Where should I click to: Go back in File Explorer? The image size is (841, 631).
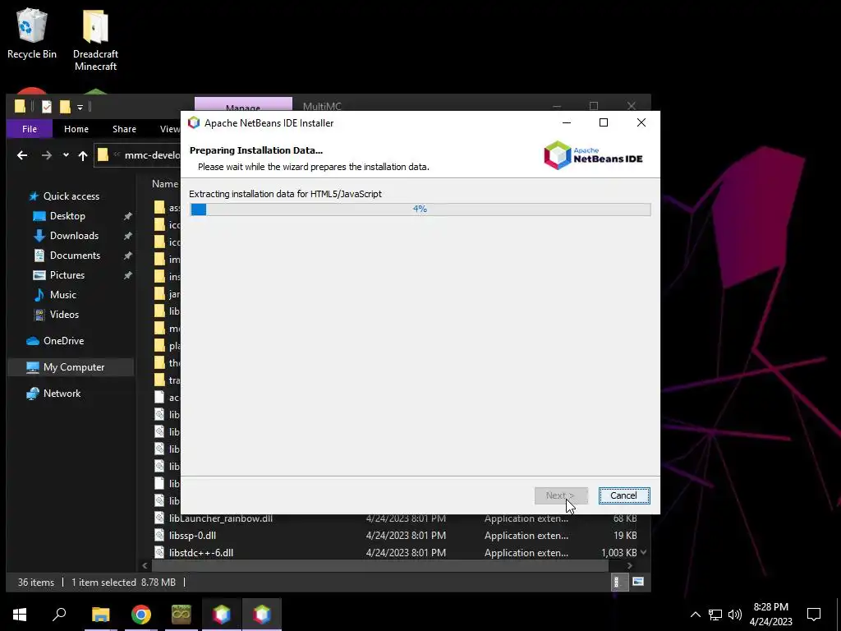click(22, 155)
